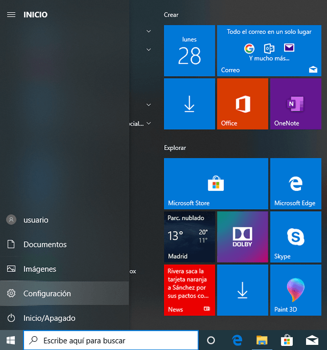The width and height of the screenshot is (327, 350).
Task: Open Configuración settings
Action: (x=64, y=293)
